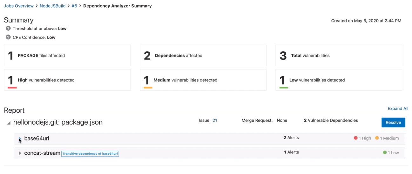Screen dimensions: 412x174
Task: Expand the concat-stream dependency row
Action: [20, 153]
